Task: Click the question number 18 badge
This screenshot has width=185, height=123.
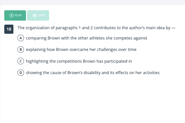Action: [x=9, y=29]
